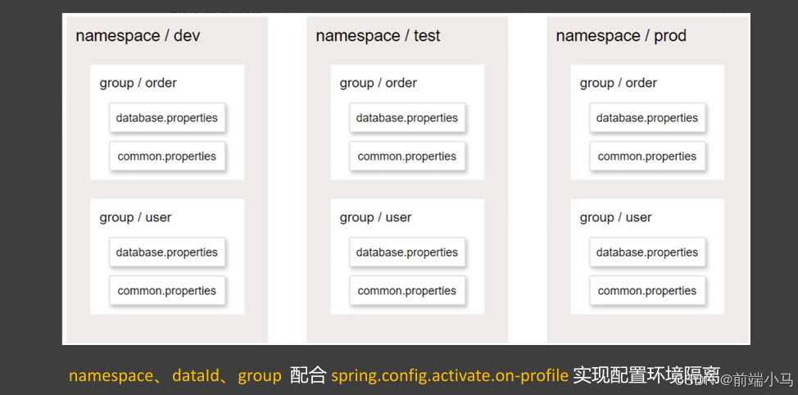798x395 pixels.
Task: Click the "namespace / dev" heading
Action: pyautogui.click(x=138, y=36)
